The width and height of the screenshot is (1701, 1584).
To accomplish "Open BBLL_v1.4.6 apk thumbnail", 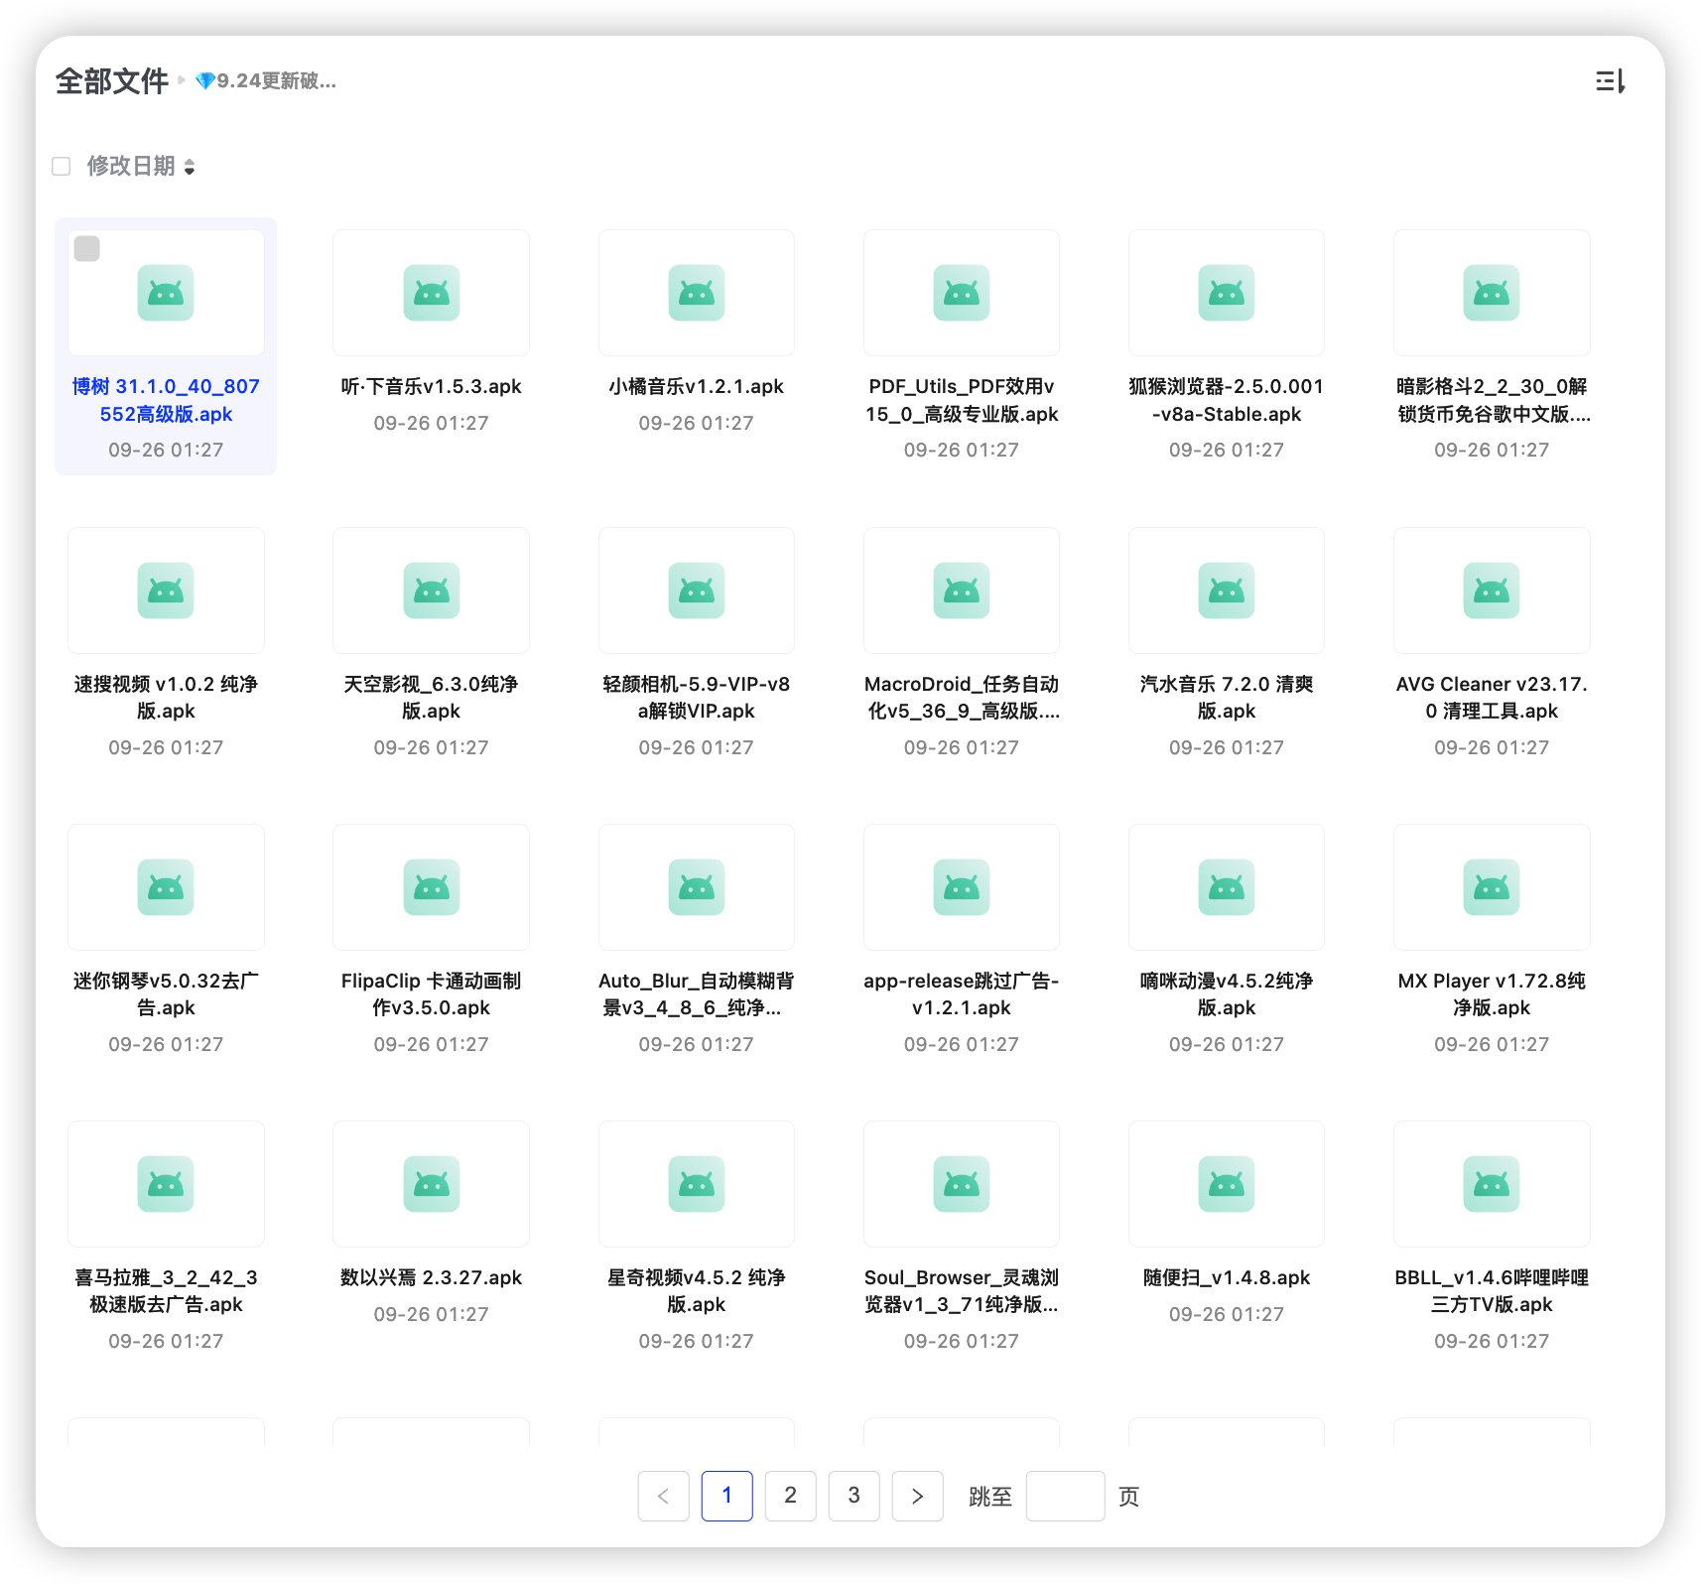I will pos(1492,1184).
